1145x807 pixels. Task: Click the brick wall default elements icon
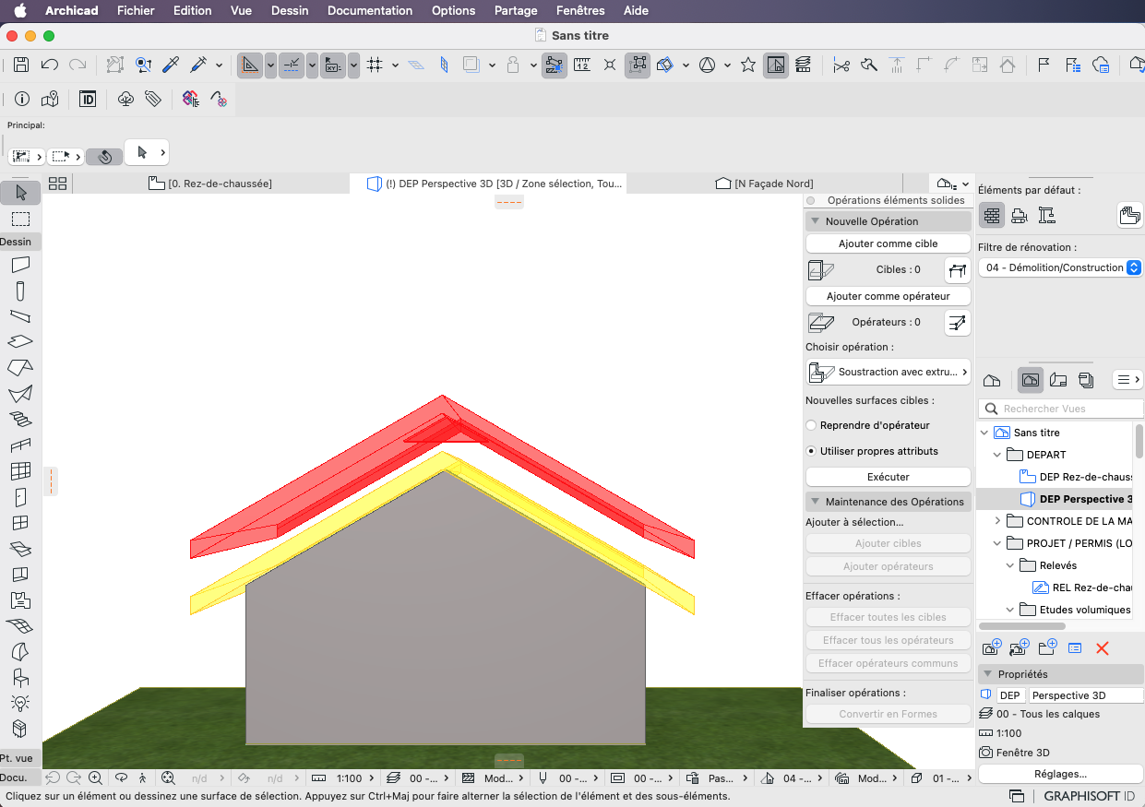(992, 216)
